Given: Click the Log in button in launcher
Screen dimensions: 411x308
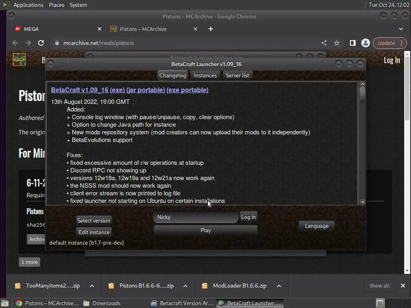Looking at the screenshot, I should coord(248,217).
